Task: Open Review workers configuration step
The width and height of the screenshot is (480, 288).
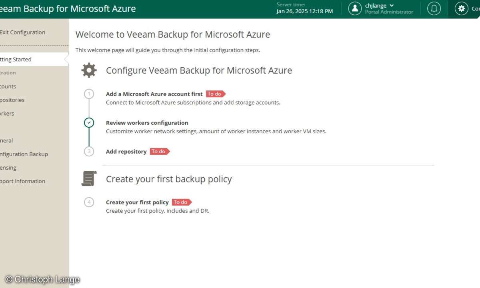Action: [147, 123]
